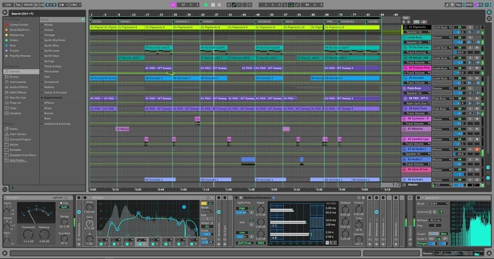
Task: Toggle Draw Mode pencil icon
Action: tap(447, 5)
